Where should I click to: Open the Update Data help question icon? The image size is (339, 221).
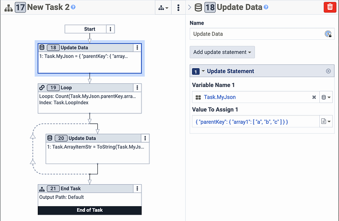(x=266, y=7)
